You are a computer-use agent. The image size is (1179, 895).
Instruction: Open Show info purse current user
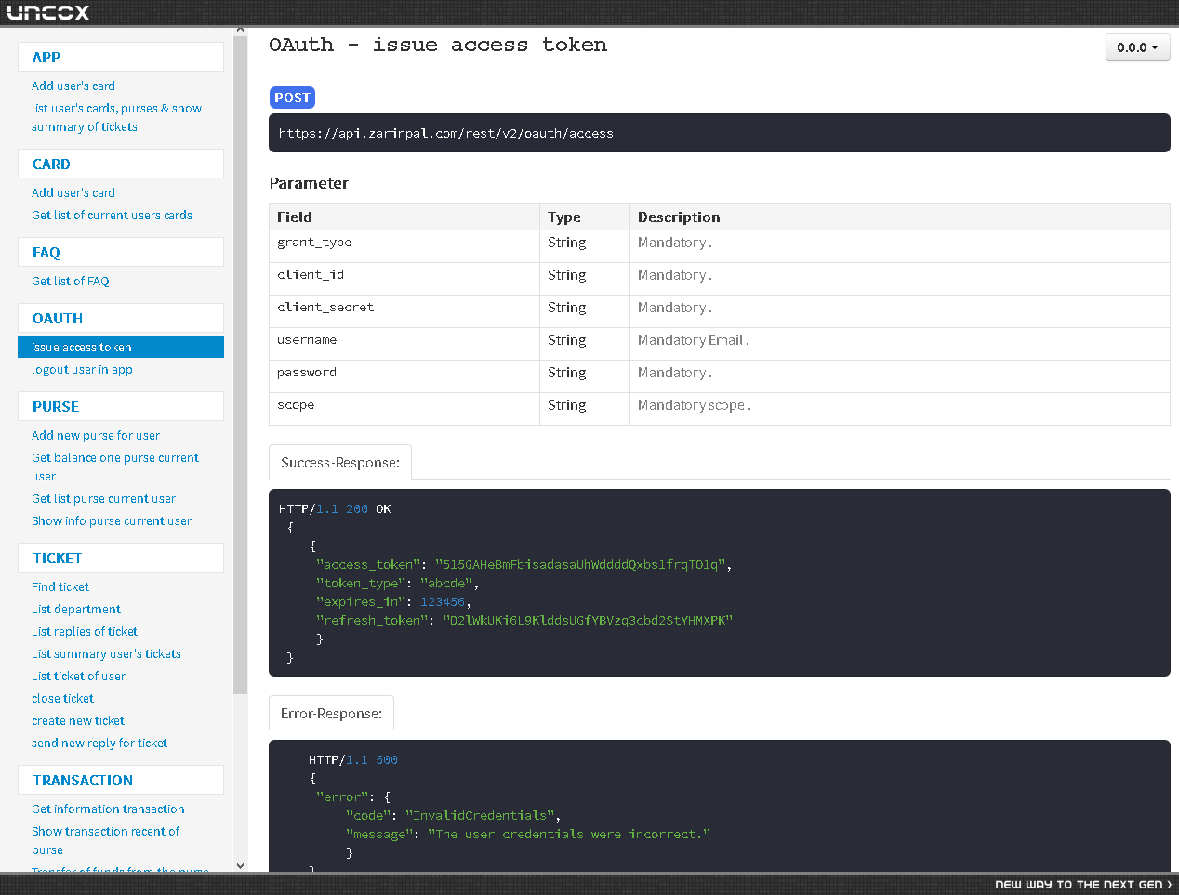pyautogui.click(x=112, y=520)
